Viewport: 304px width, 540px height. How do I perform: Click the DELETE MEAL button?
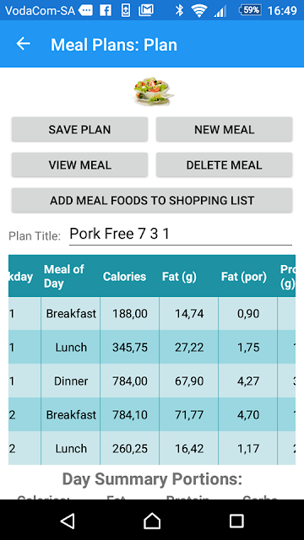pos(224,165)
